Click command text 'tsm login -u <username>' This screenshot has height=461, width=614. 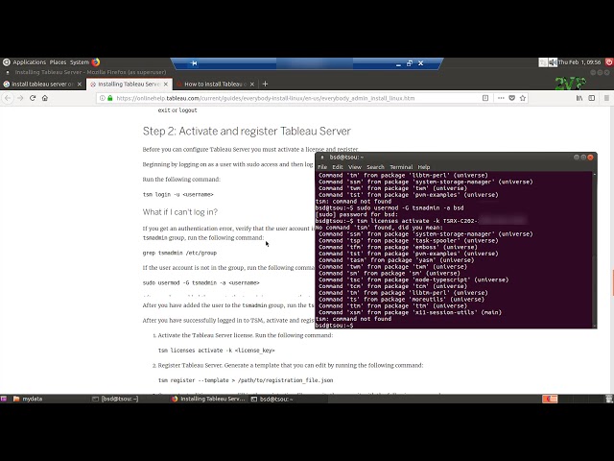coord(177,194)
